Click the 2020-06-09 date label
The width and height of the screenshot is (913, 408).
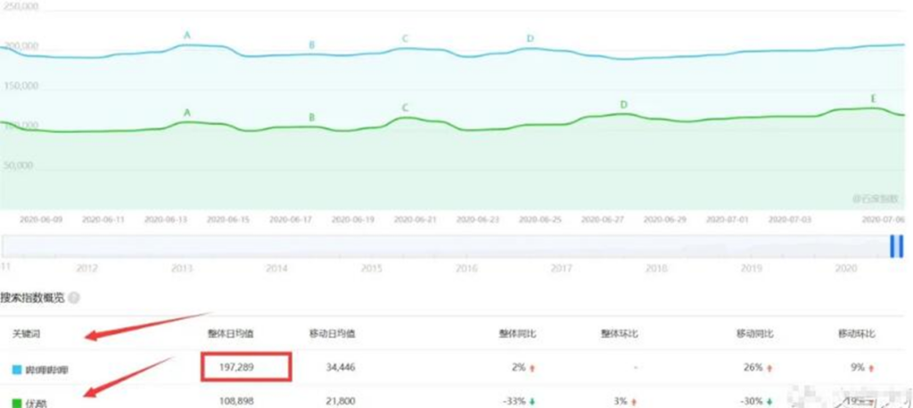pos(41,219)
